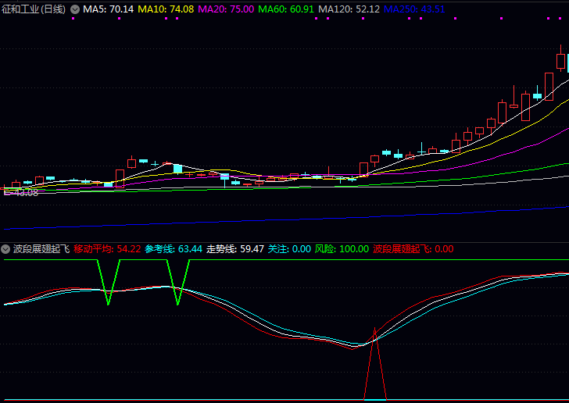569x403 pixels.
Task: Click the green 风险 indicator label
Action: [x=342, y=249]
